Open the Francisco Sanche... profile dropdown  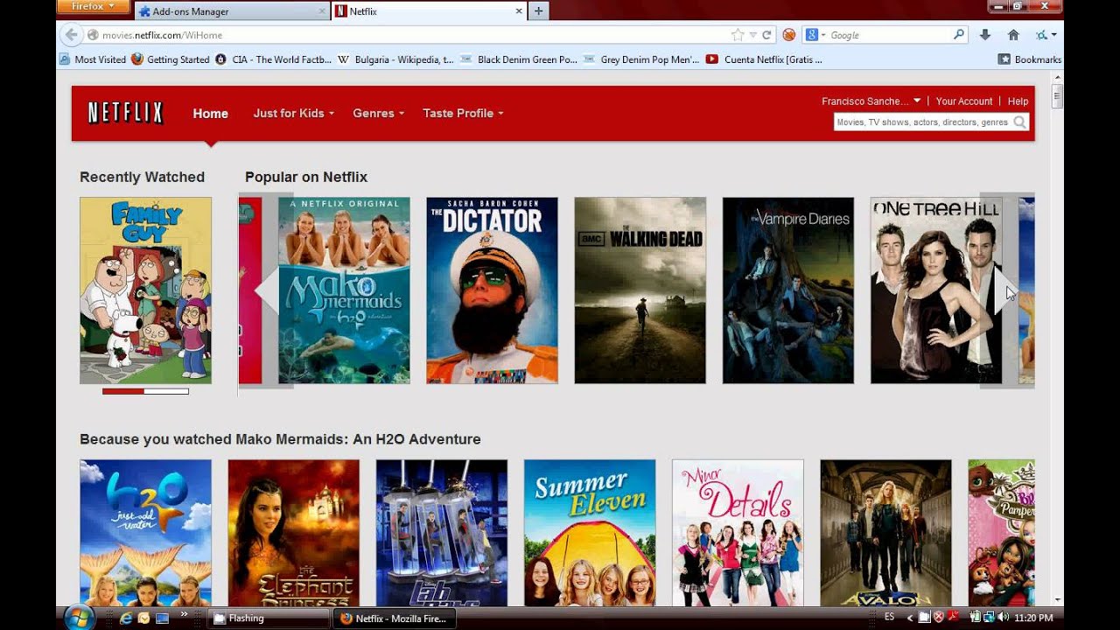(x=871, y=101)
